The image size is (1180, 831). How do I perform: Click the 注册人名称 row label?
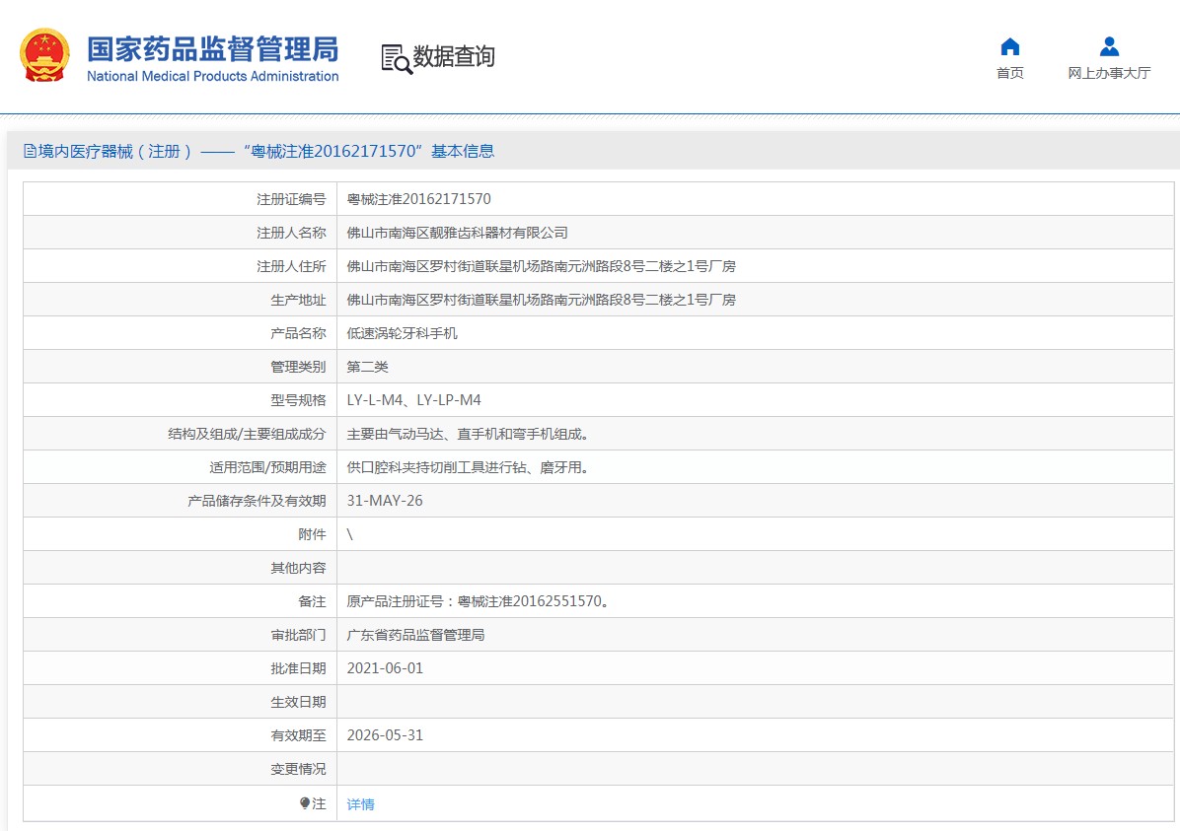(291, 233)
